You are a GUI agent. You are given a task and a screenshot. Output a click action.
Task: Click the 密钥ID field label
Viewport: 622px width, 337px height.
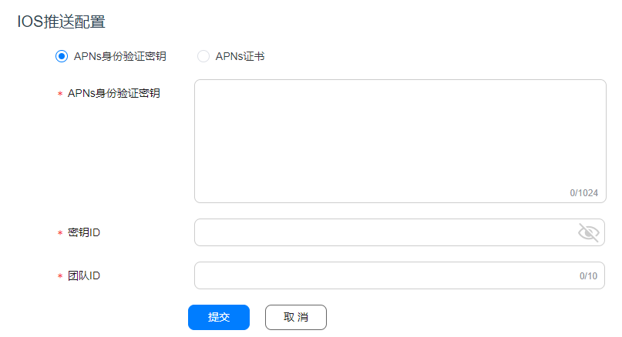click(x=84, y=232)
